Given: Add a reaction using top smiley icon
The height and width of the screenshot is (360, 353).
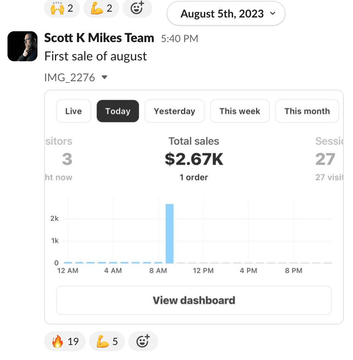Looking at the screenshot, I should click(x=137, y=7).
